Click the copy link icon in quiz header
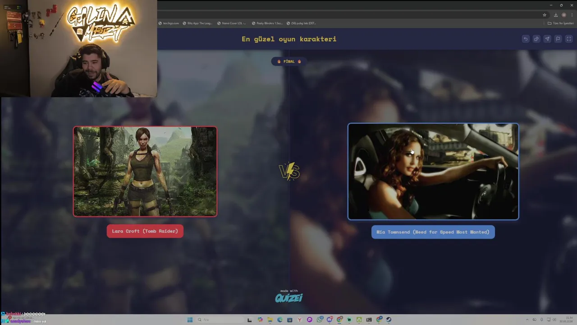The height and width of the screenshot is (325, 577). coord(536,39)
